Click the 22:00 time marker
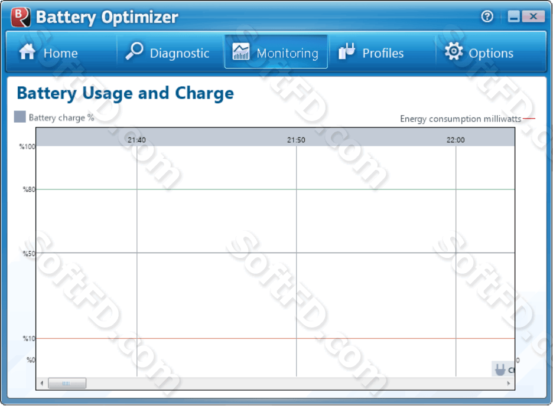Viewport: 553px width, 406px height. 456,140
